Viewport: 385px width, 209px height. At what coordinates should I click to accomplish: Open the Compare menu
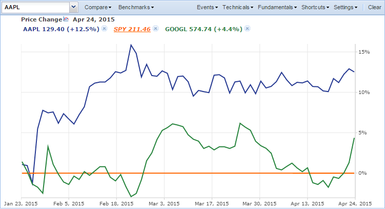click(98, 7)
